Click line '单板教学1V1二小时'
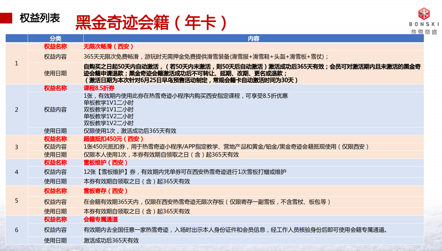Image resolution: width=442 pixels, height=251 pixels. point(109,102)
